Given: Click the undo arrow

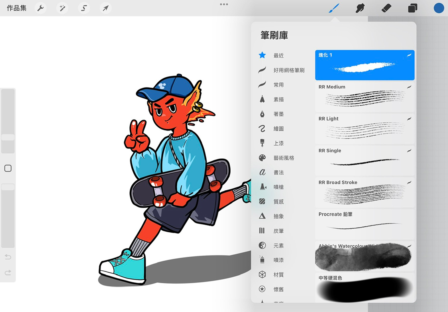Looking at the screenshot, I should point(8,257).
